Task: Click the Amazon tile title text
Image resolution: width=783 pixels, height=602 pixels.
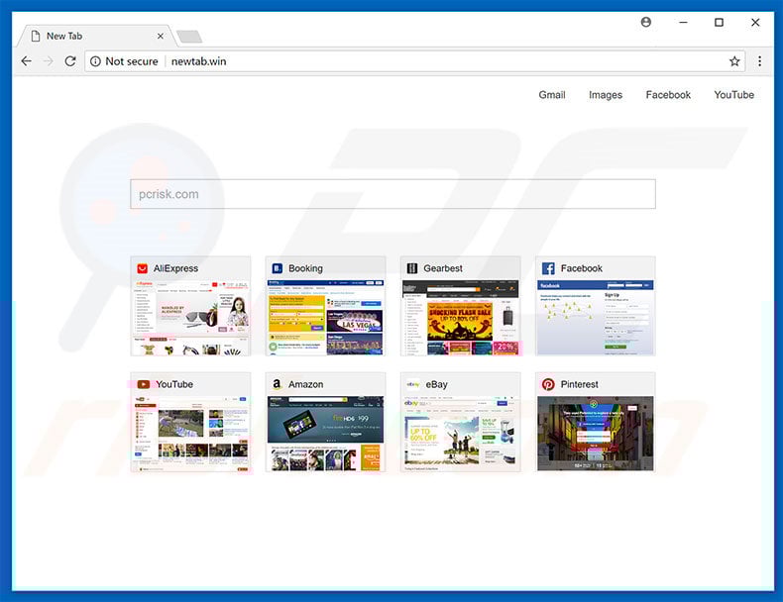Action: (x=305, y=384)
